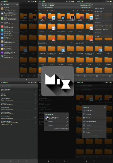Open the red video bookmark icon
The image size is (113, 163).
pos(2,27)
